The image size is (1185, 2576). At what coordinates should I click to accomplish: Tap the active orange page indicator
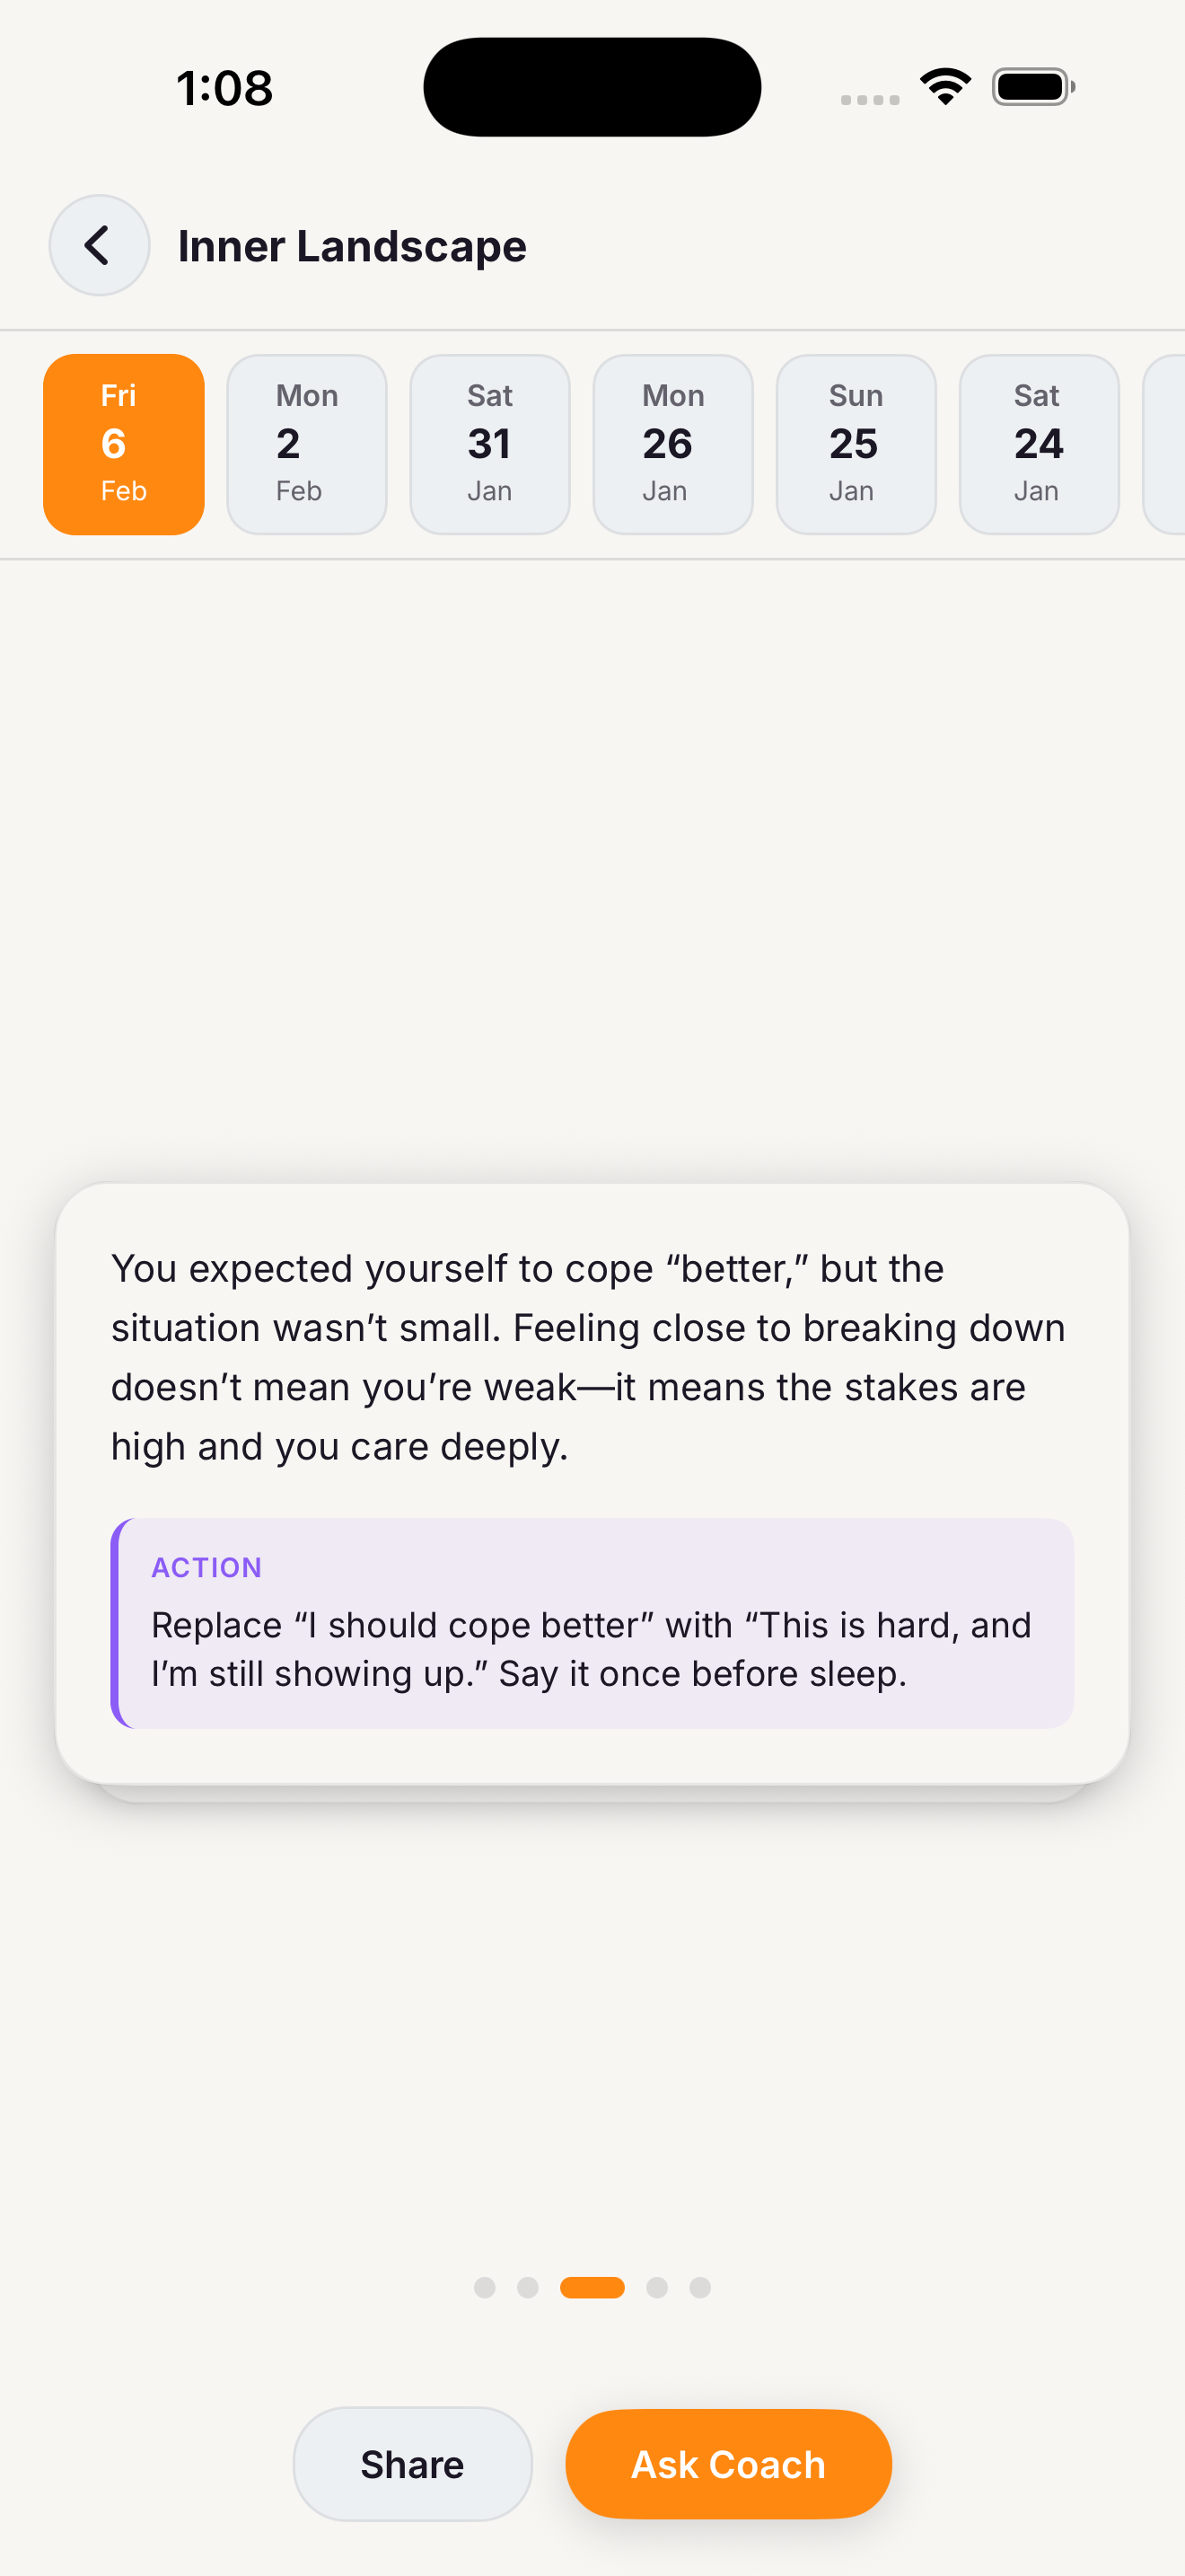click(x=592, y=2288)
